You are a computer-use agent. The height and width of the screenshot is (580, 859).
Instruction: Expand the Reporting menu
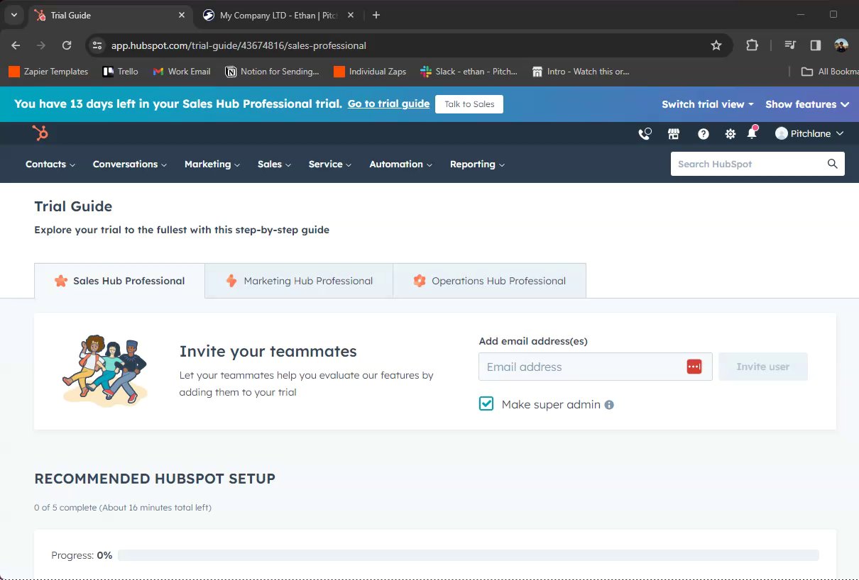click(x=477, y=164)
